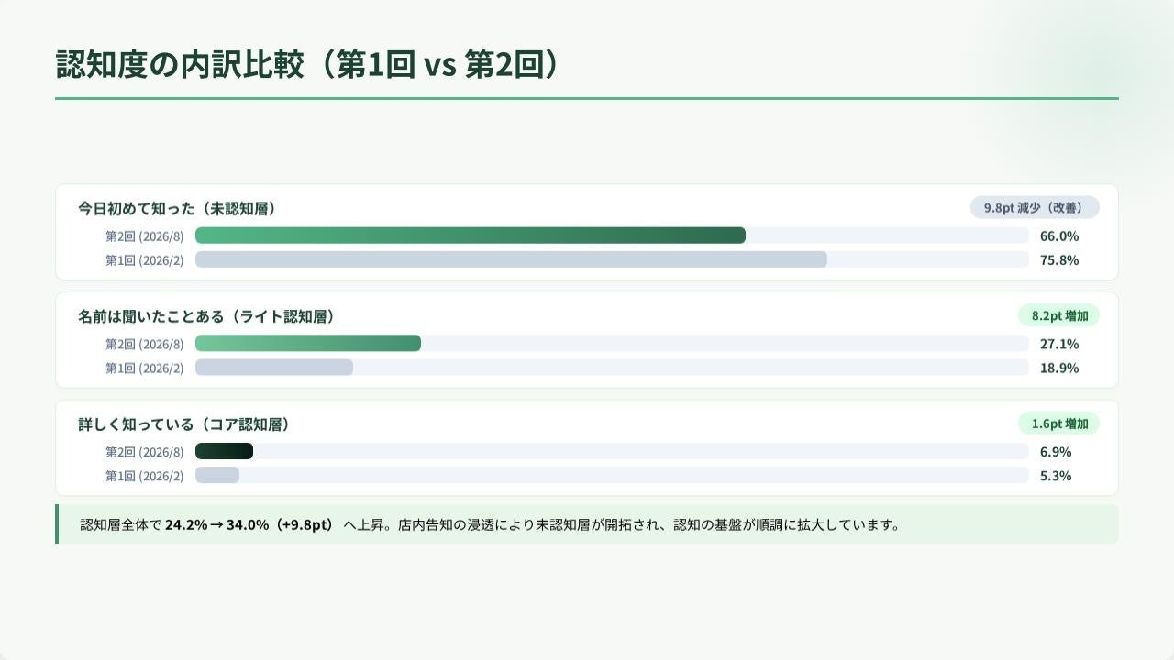The width and height of the screenshot is (1174, 660).
Task: Select the 8.2pt 増加 badge
Action: click(x=1058, y=315)
